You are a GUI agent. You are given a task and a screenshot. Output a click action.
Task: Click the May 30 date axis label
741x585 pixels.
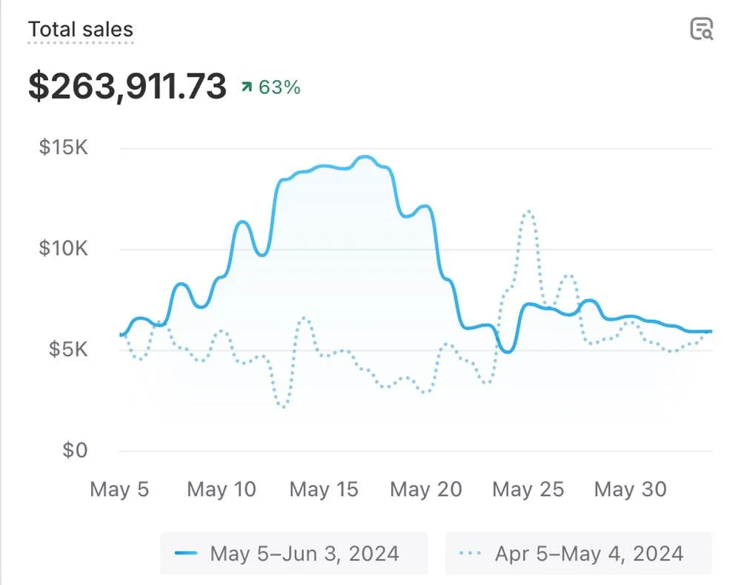(631, 489)
